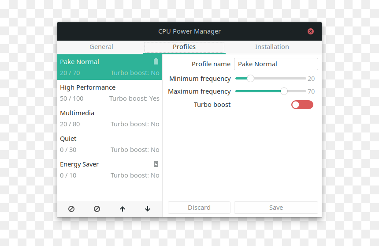Click the "20 / 80" frequency text

(x=70, y=124)
